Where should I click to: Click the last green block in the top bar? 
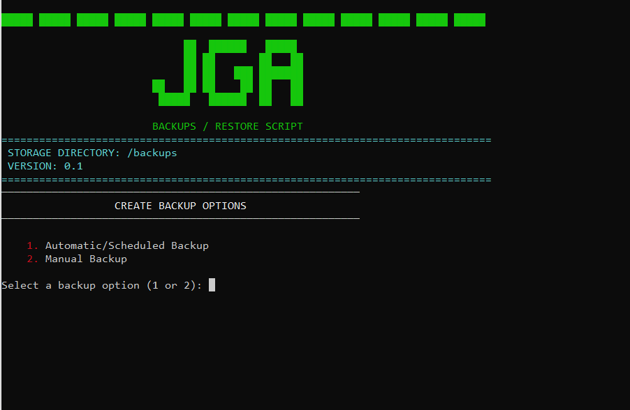pos(469,20)
